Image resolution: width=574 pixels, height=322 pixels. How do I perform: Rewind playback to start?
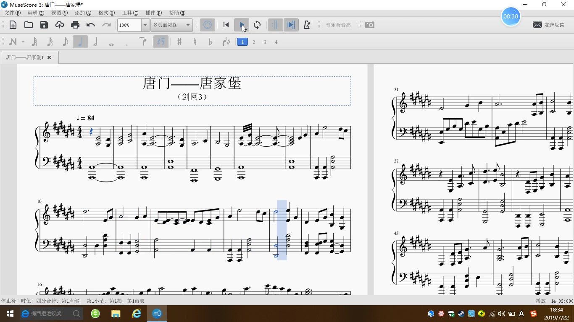coord(226,25)
